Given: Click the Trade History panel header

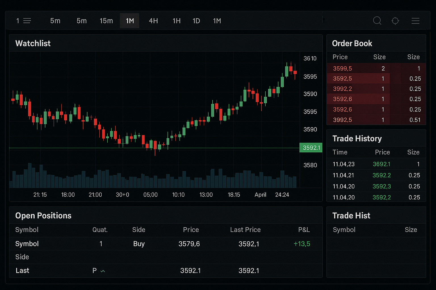Looking at the screenshot, I should pos(357,138).
